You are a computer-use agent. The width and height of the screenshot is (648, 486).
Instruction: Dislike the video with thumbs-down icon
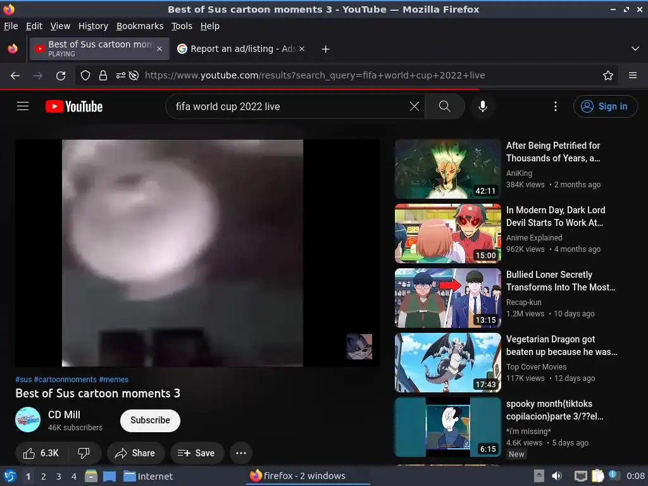click(x=84, y=453)
